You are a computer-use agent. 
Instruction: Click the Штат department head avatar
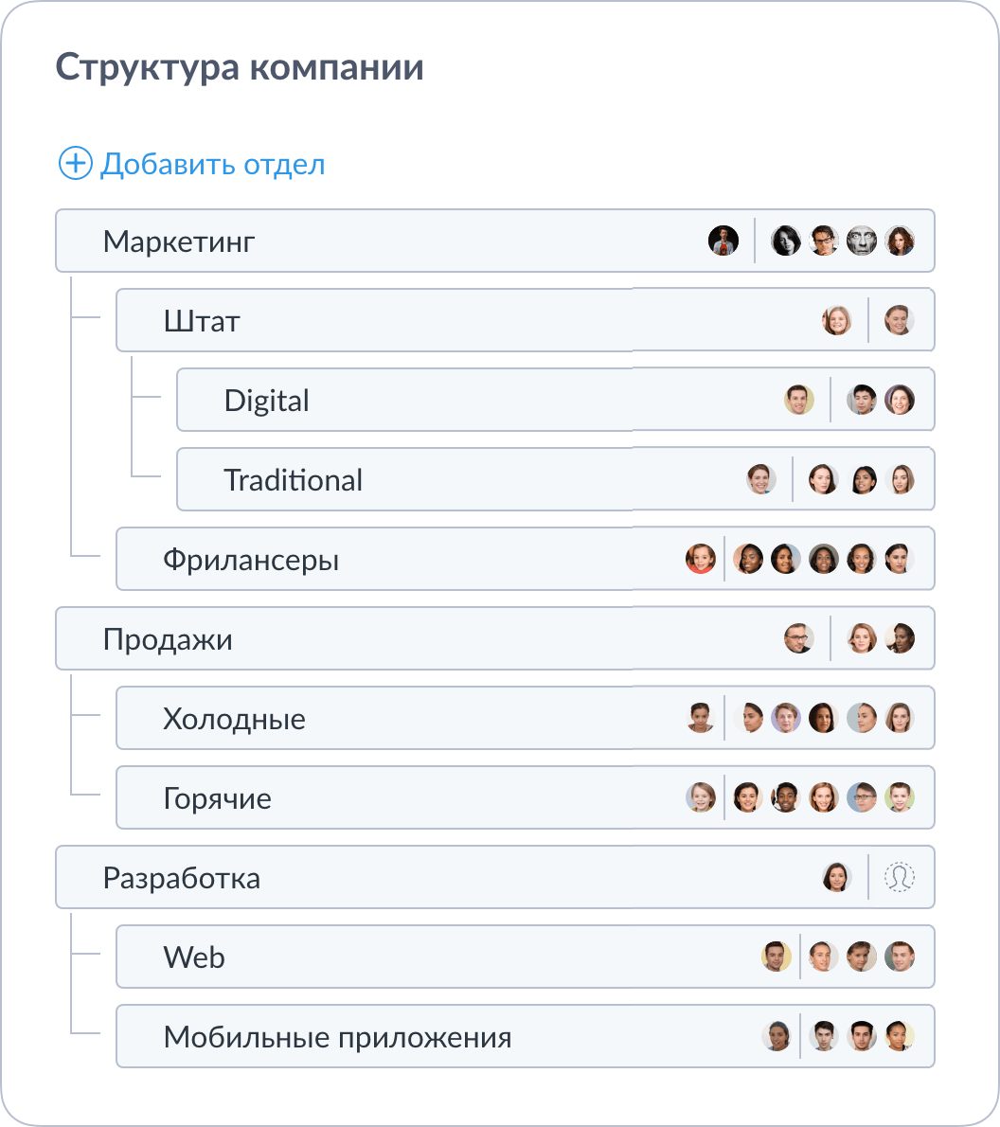(837, 320)
